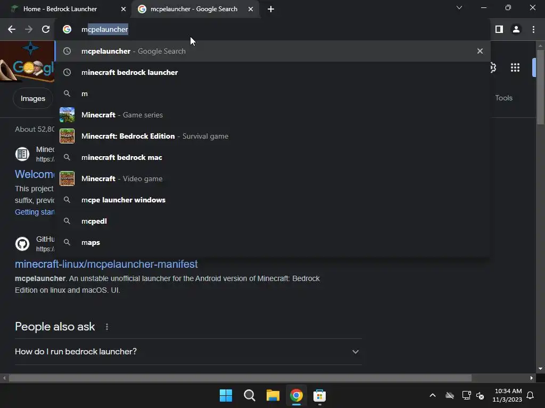
Task: Reload the current page
Action: 46,30
